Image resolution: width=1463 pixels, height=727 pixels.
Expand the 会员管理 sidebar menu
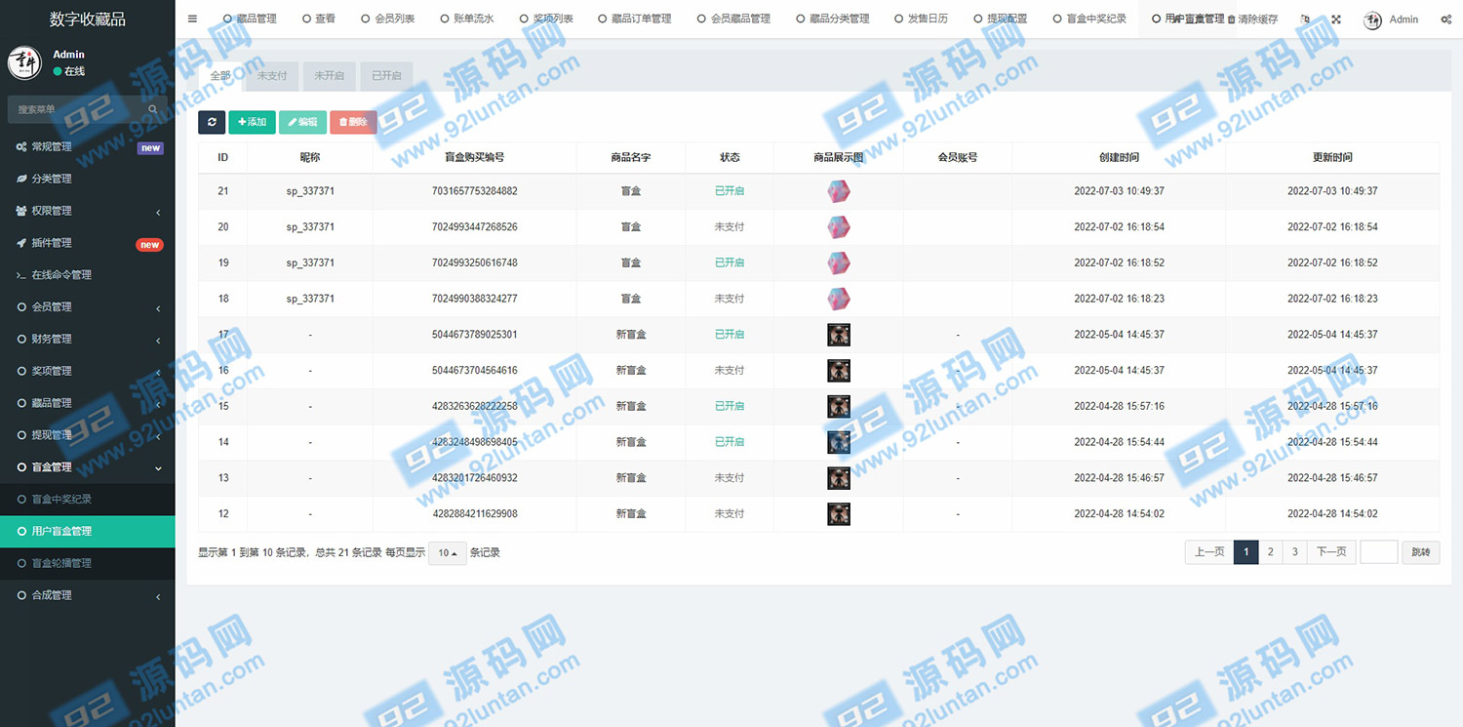(x=87, y=306)
